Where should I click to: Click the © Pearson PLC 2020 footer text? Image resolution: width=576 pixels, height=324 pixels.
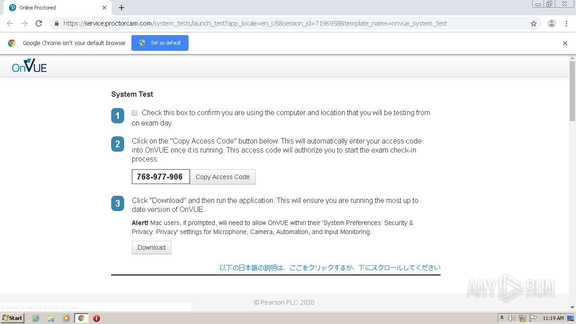tap(284, 302)
